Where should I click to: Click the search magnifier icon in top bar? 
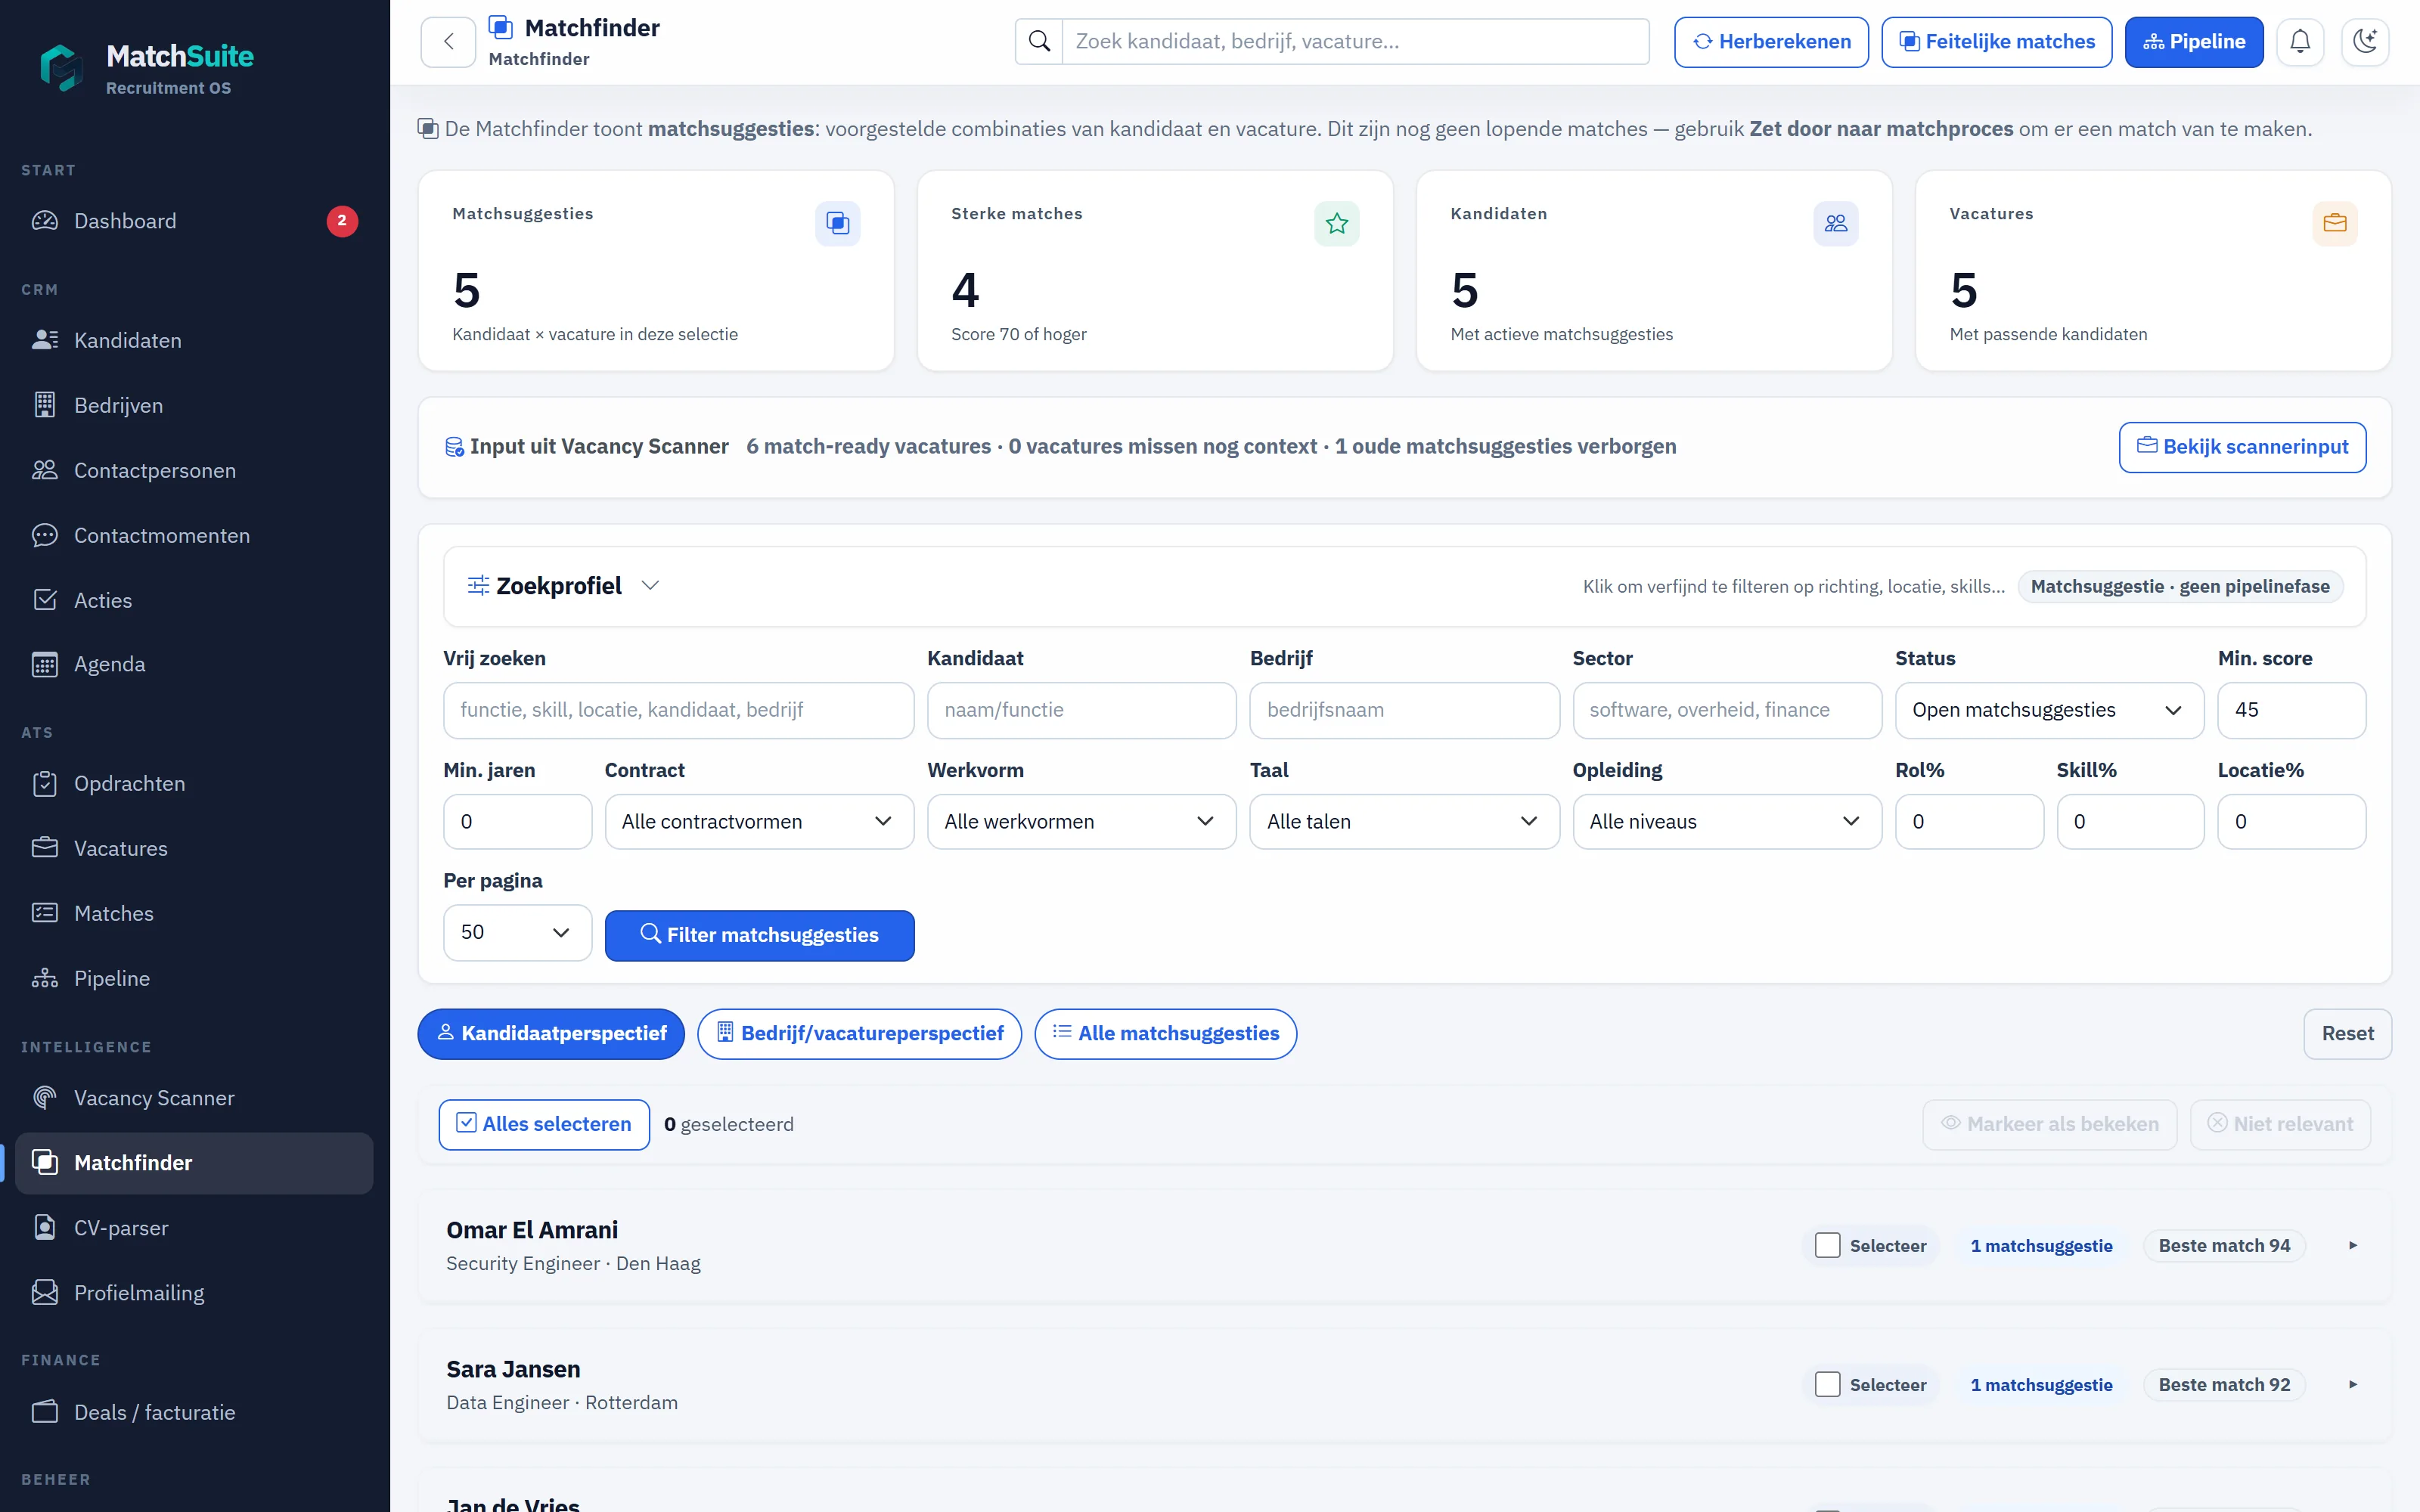1039,42
